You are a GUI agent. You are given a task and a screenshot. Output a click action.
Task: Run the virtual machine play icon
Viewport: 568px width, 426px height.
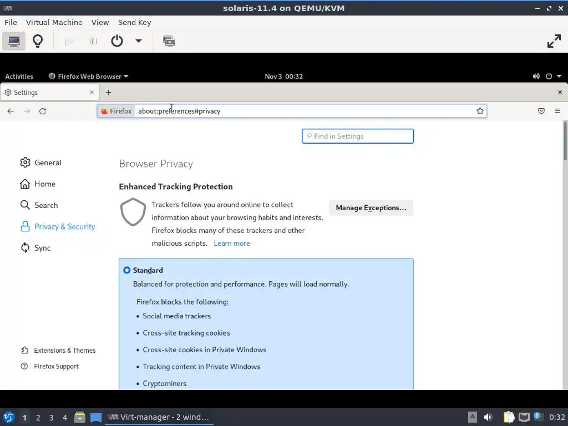[69, 41]
